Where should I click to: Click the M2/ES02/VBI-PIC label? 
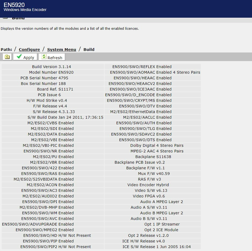(x=40, y=145)
